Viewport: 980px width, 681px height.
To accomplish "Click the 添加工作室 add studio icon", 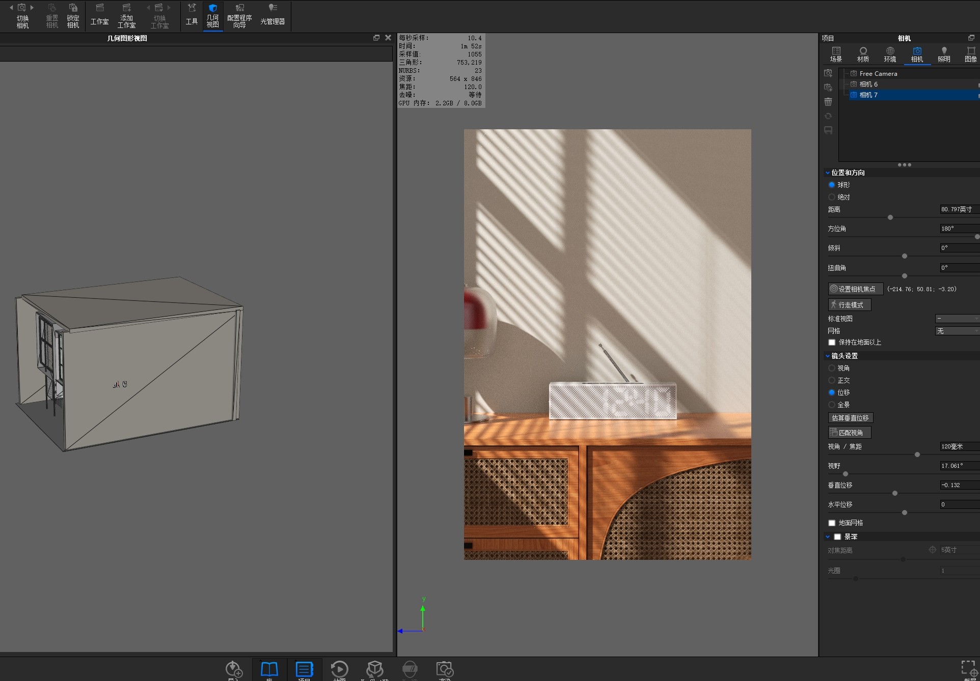I will click(x=126, y=16).
